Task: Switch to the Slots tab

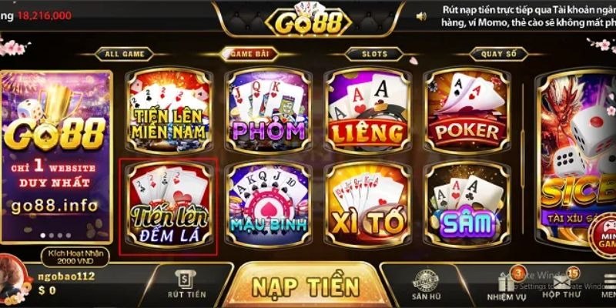Action: click(374, 54)
